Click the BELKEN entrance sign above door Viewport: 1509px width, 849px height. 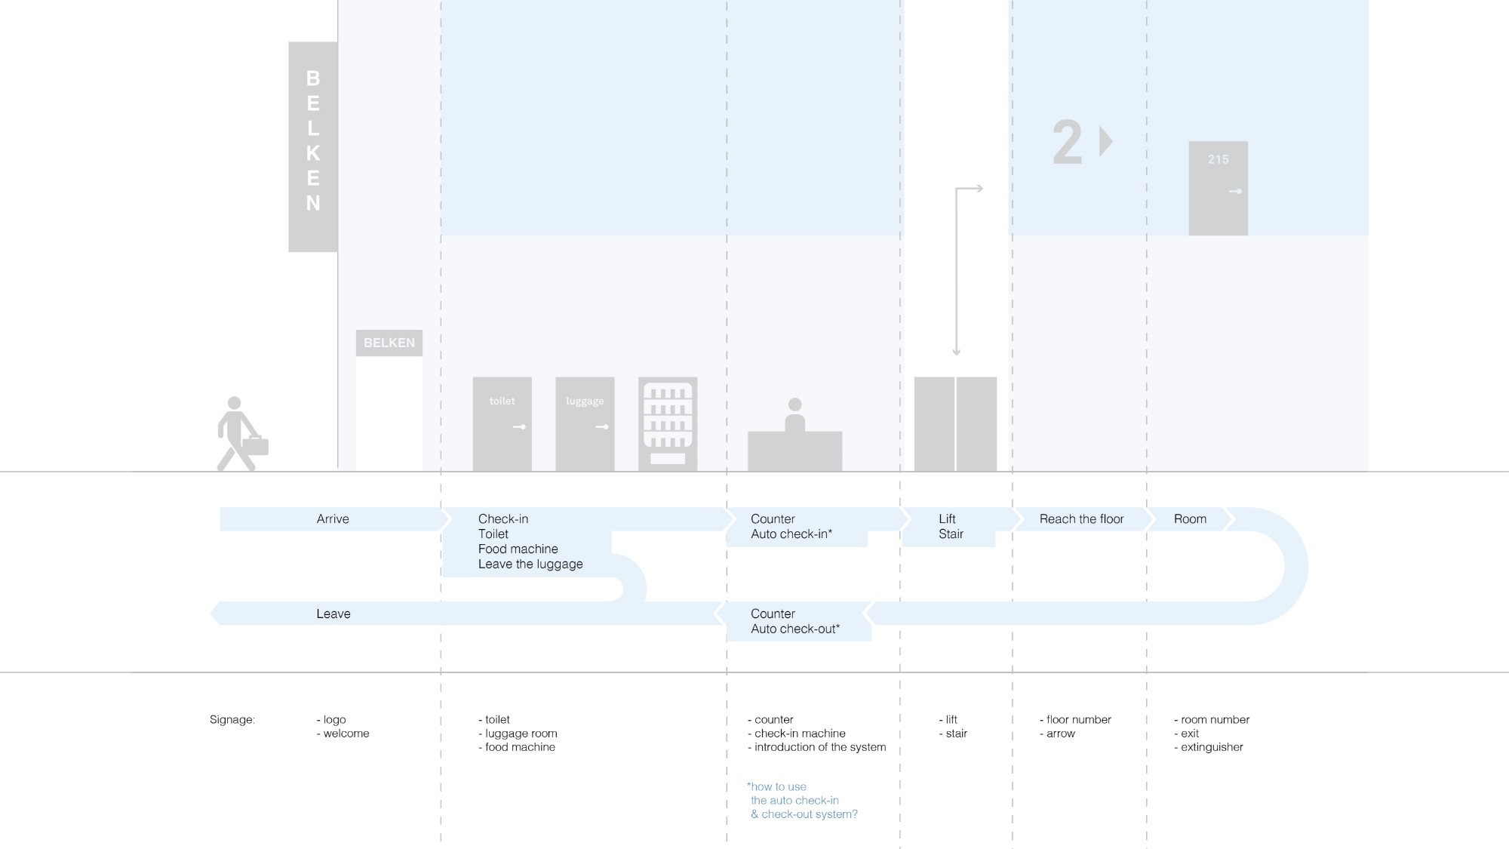click(389, 343)
